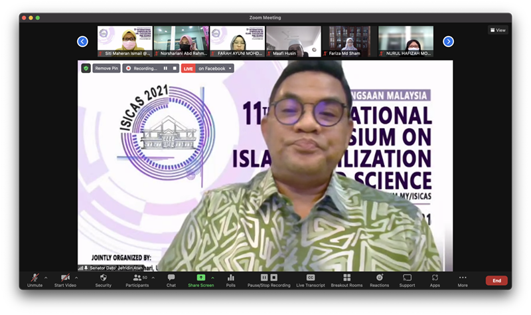Launch the Polls window
Screen dimensions: 531x315
coord(231,278)
